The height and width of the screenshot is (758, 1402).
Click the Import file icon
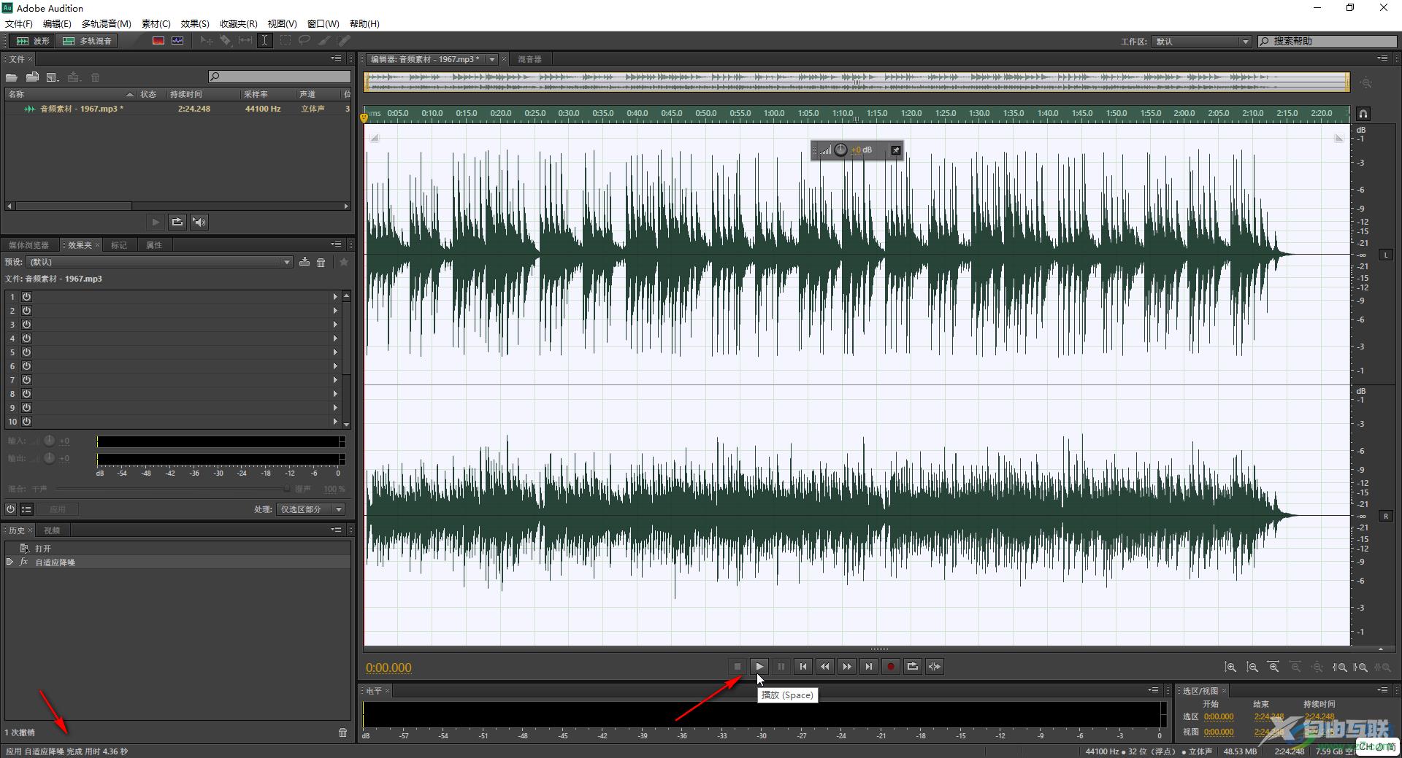pyautogui.click(x=32, y=77)
